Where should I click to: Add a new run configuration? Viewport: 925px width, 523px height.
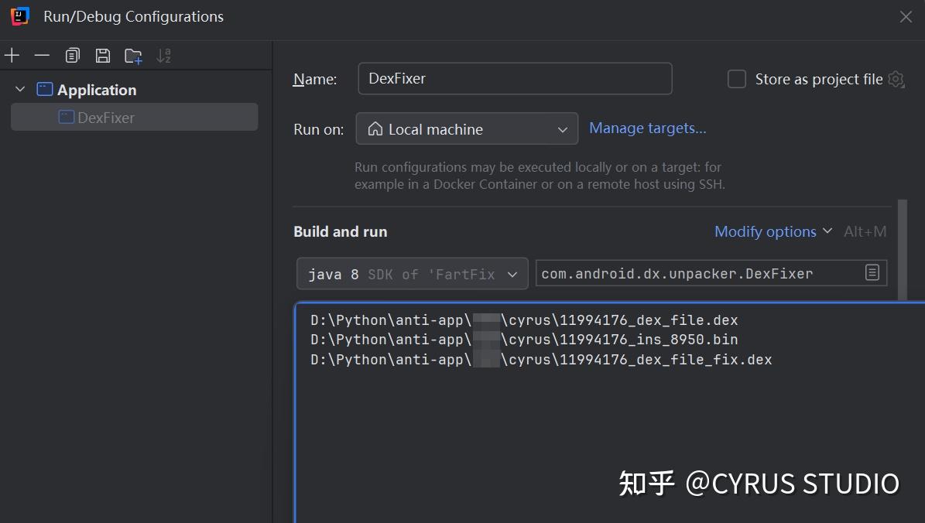(12, 55)
